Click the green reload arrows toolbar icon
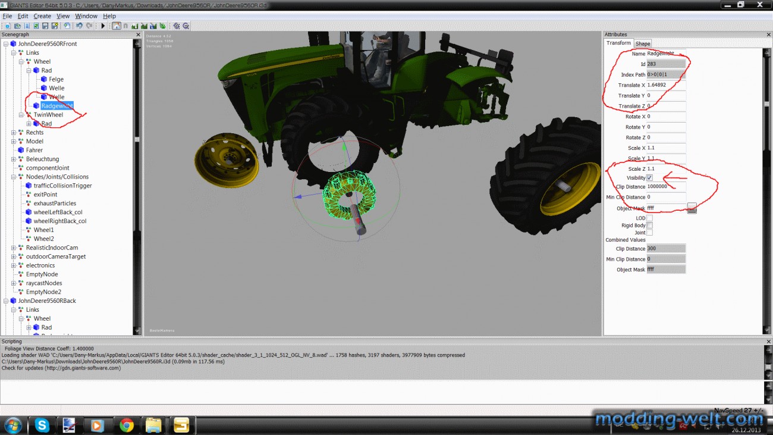 click(x=36, y=26)
